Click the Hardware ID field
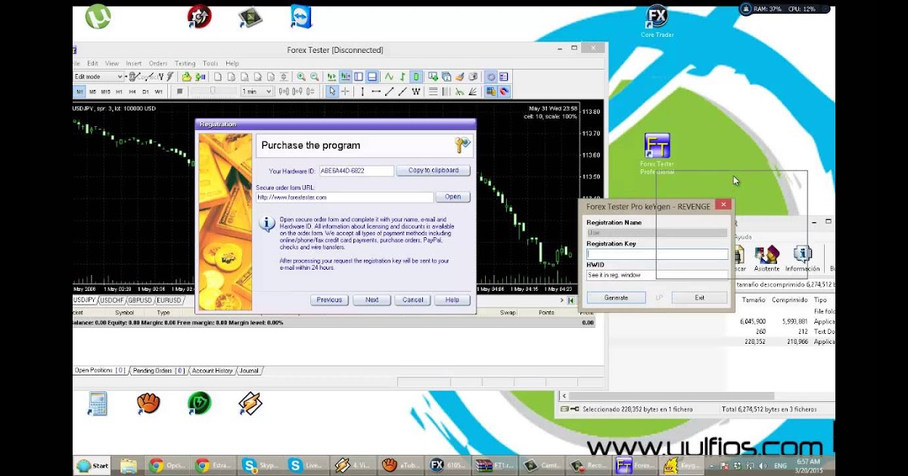 [356, 171]
